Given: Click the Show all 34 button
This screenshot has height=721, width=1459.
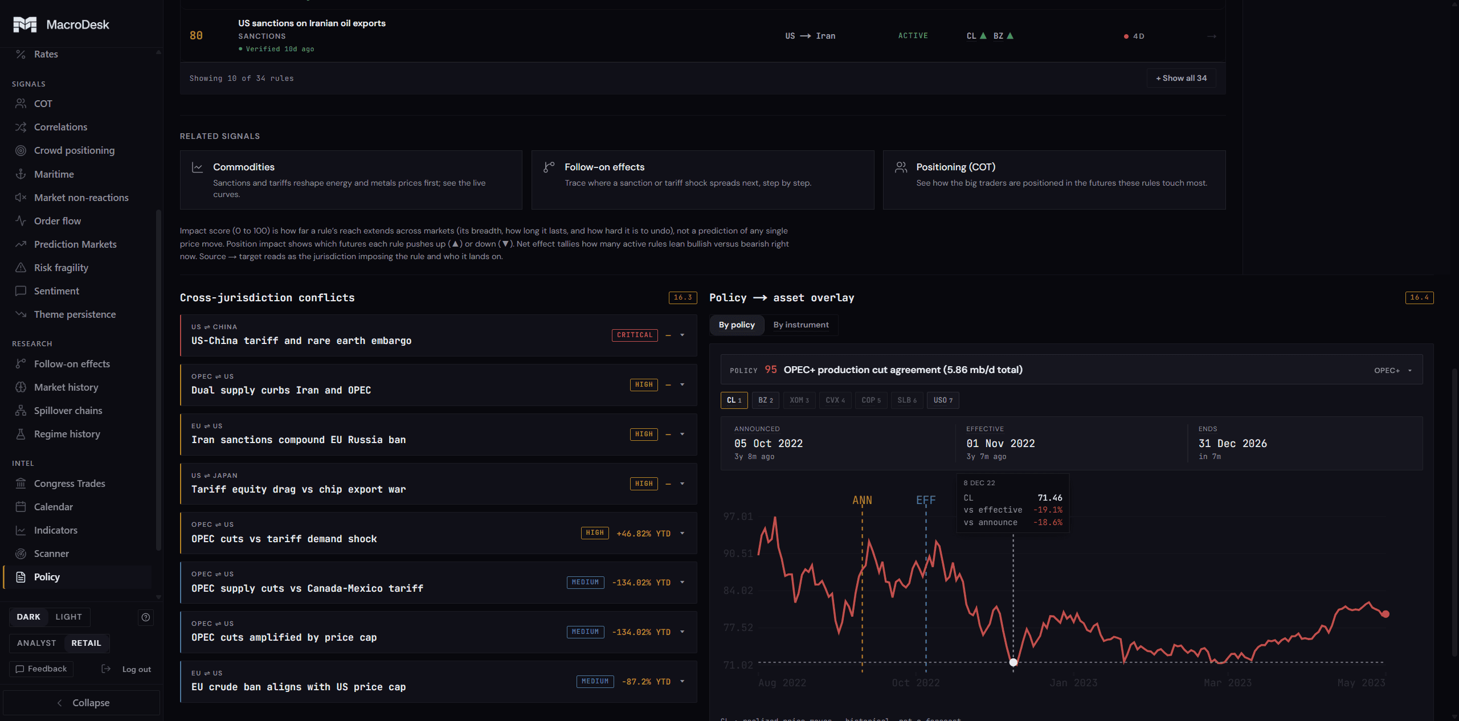Looking at the screenshot, I should point(1181,78).
